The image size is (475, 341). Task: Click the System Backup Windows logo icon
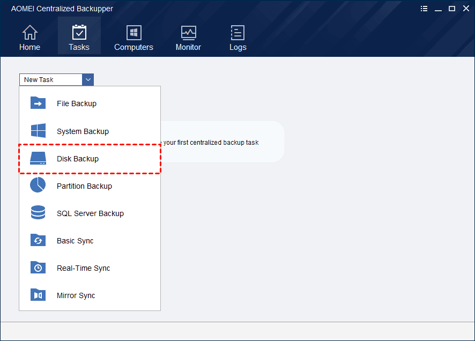pos(38,130)
